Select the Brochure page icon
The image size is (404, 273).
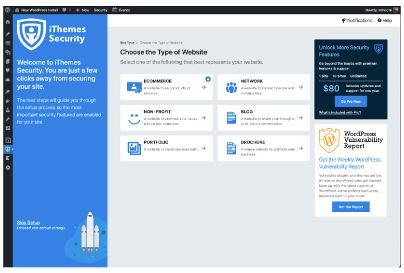pos(231,148)
